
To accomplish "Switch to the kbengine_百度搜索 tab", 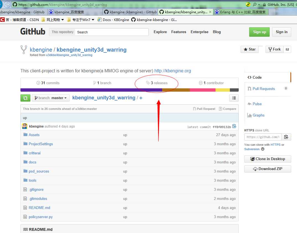I will coord(75,12).
